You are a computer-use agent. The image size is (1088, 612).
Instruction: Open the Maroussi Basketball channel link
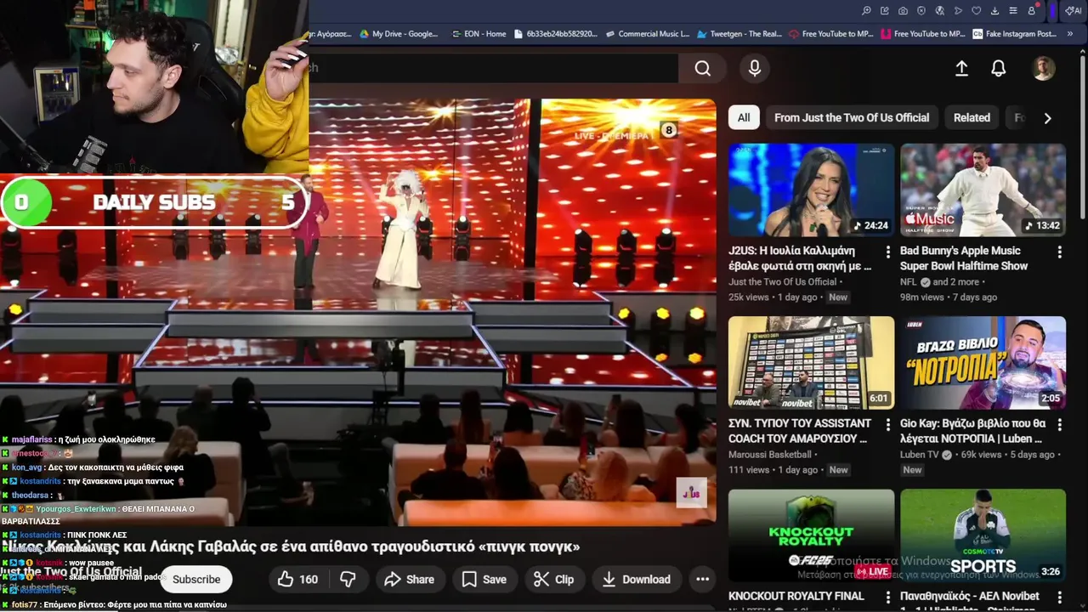[x=769, y=455]
